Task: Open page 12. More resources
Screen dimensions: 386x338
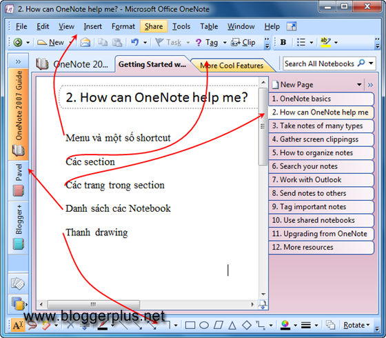Action: click(x=321, y=248)
